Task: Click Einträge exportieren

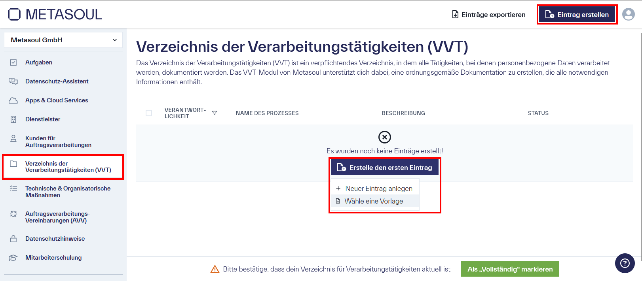Action: coord(489,15)
